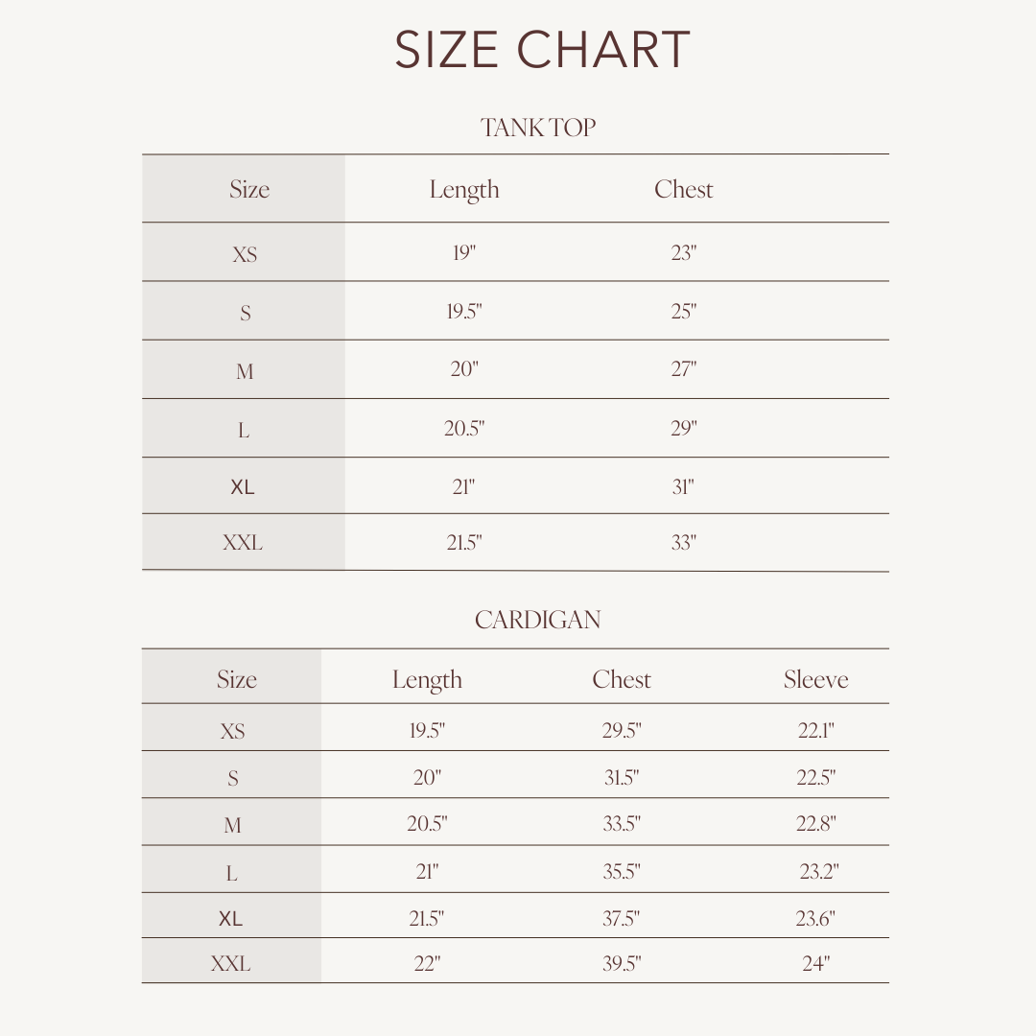This screenshot has width=1036, height=1036.
Task: Click the XL row label in the tank top table
Action: [x=243, y=486]
